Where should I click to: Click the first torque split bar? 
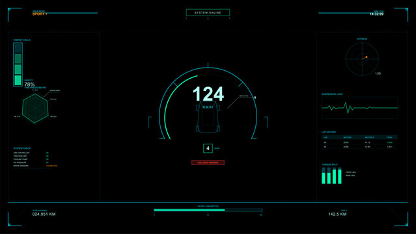324,175
